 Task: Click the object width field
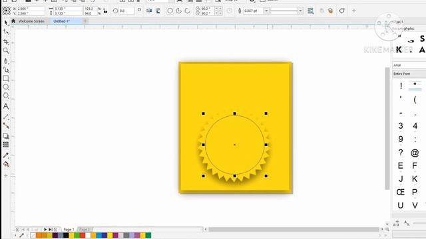click(x=68, y=9)
